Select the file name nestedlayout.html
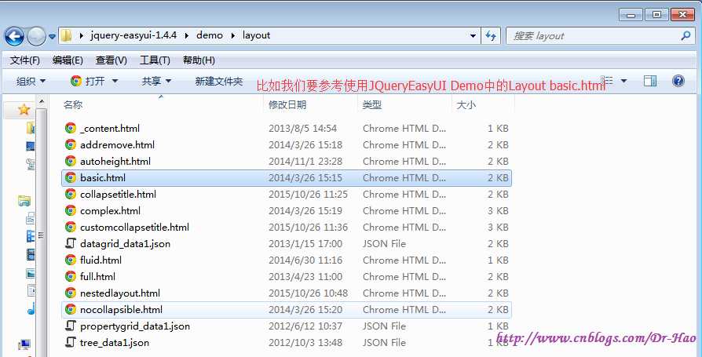The height and width of the screenshot is (357, 702). pos(120,293)
